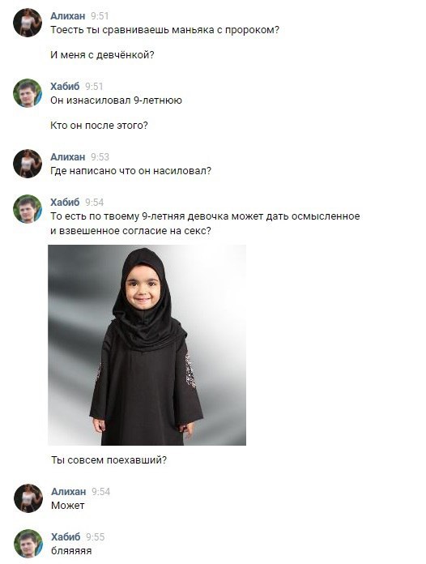Click the name Алихан beside 9:53
Viewport: 426px width, 564px height.
(x=67, y=157)
